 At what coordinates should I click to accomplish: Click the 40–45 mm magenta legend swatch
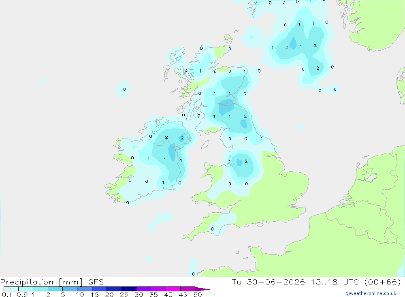[x=173, y=289]
